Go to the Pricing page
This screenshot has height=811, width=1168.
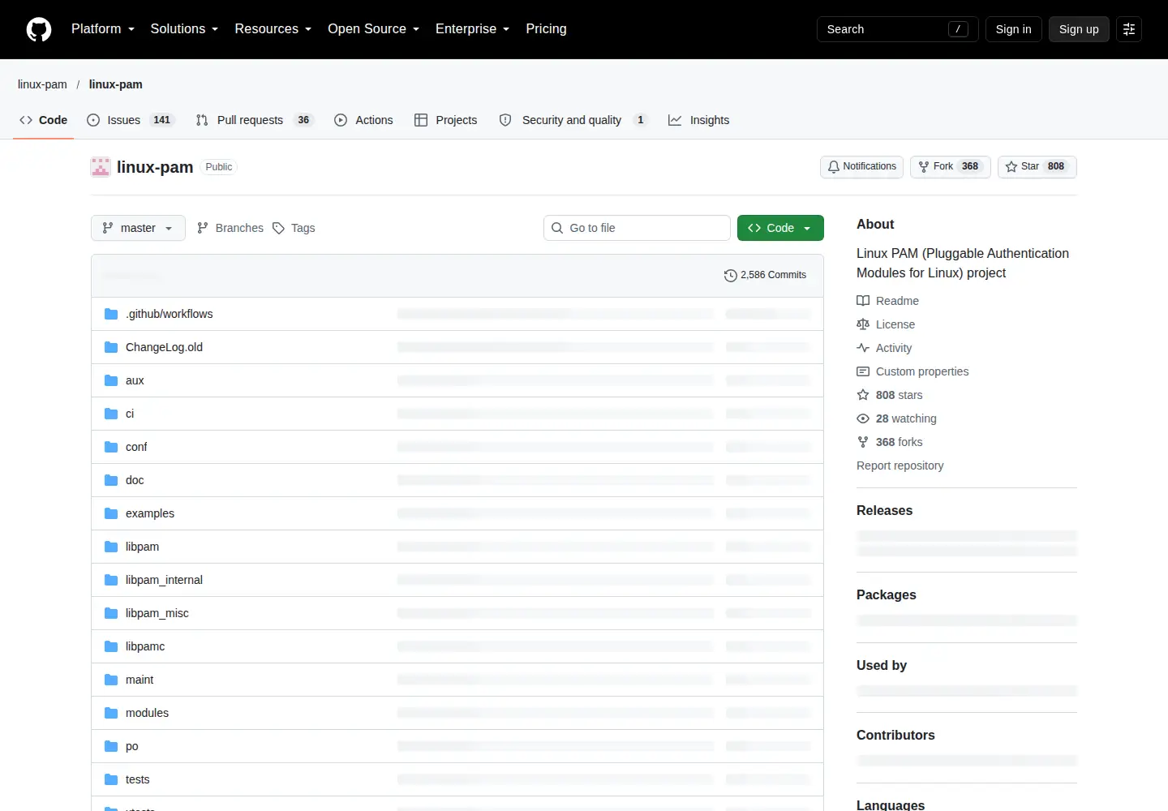(x=546, y=28)
